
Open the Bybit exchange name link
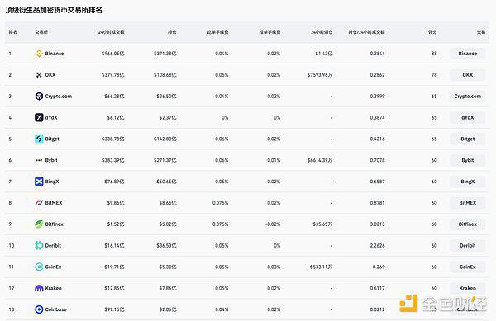click(51, 160)
